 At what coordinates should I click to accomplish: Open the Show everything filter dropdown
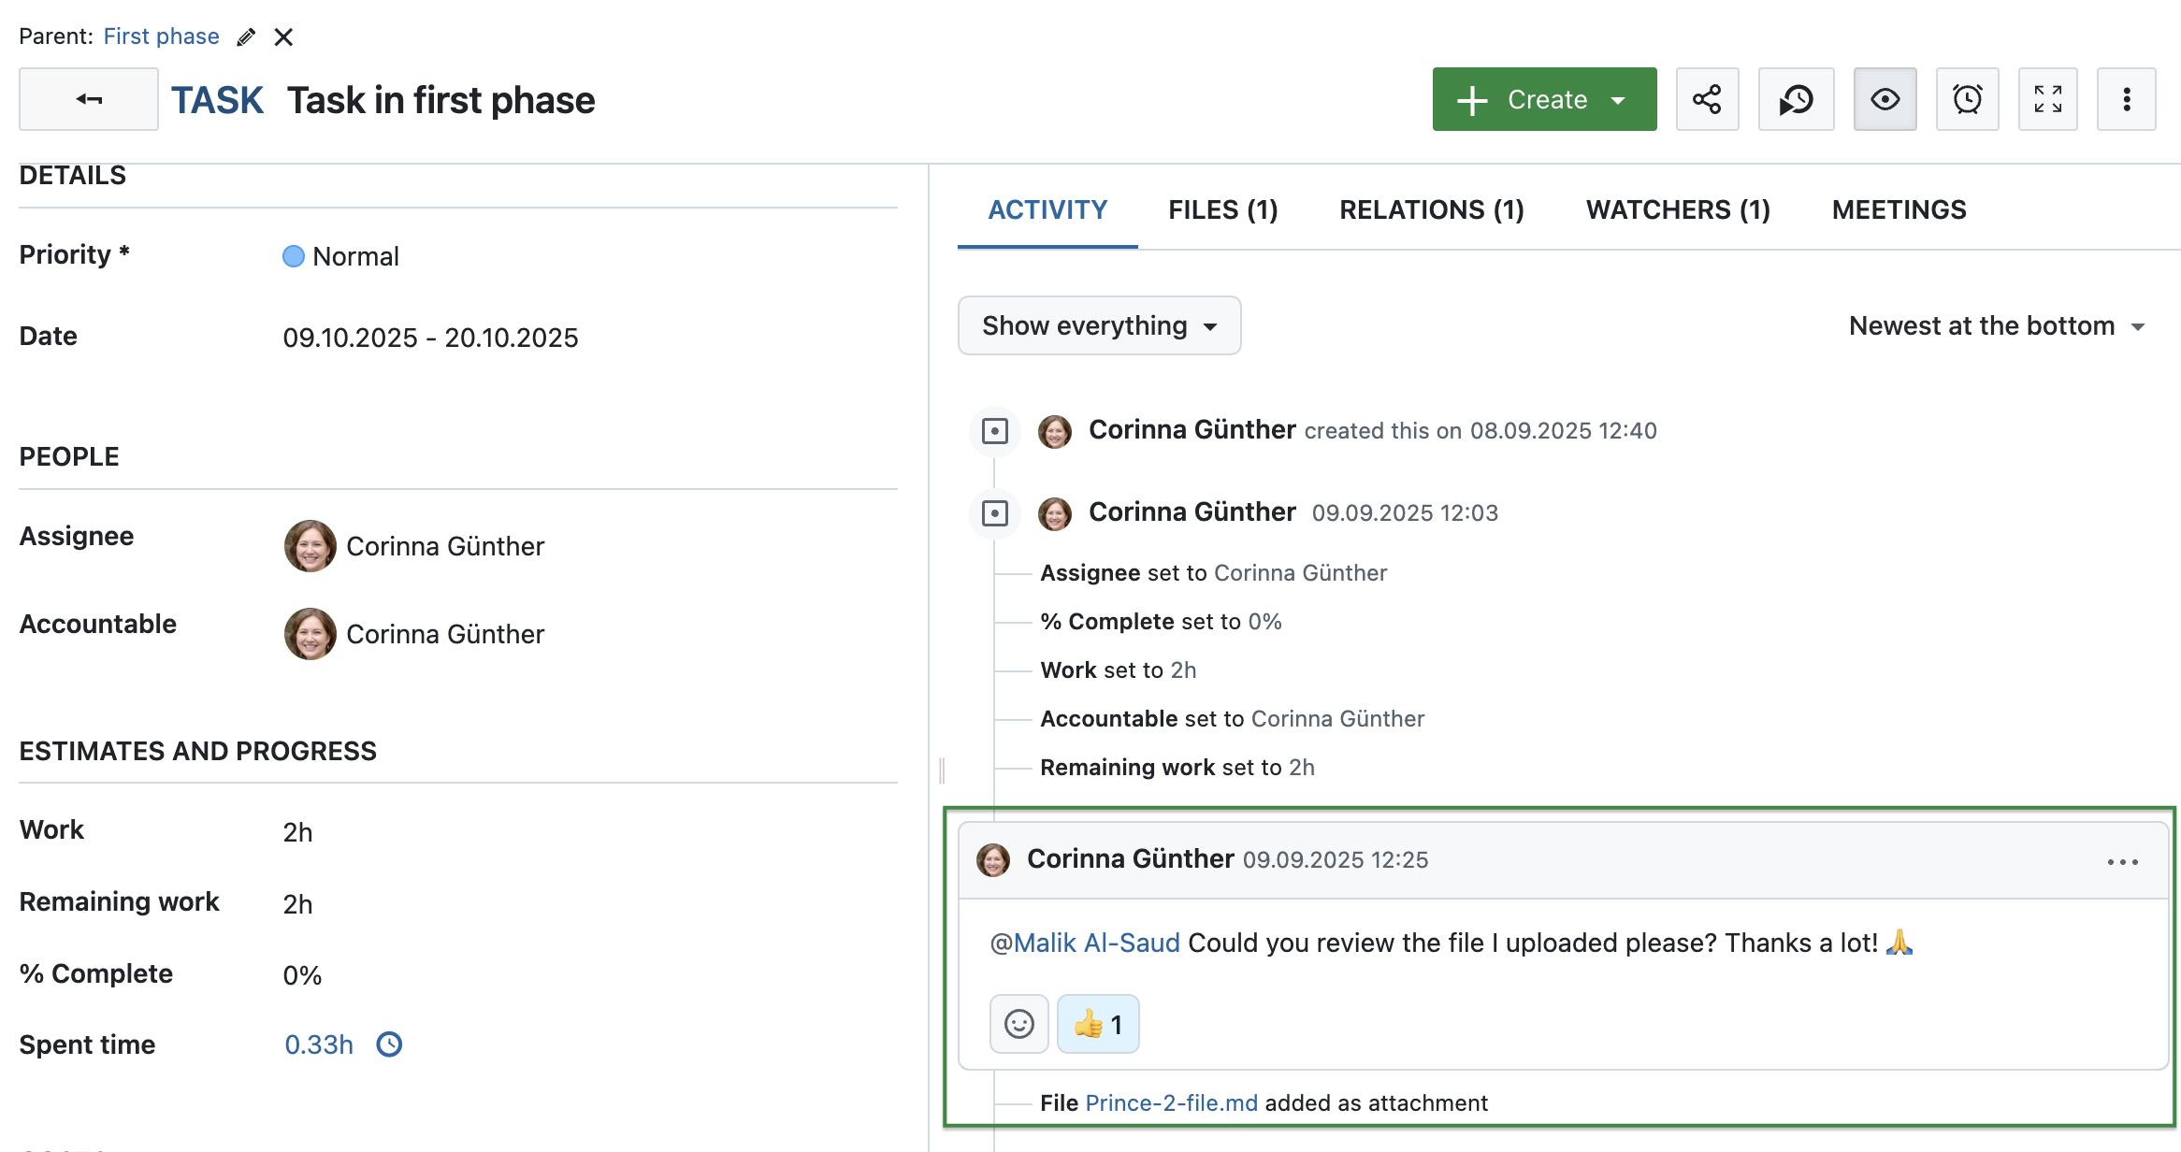(x=1099, y=325)
